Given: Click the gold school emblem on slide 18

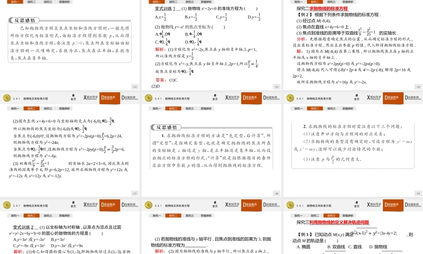Looking at the screenshot, I should coord(148,98).
